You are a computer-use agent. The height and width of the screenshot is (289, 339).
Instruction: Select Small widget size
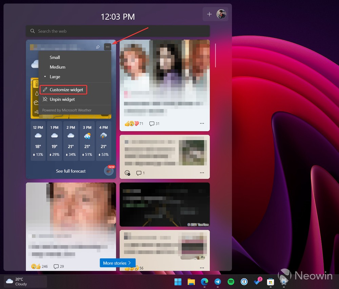[55, 57]
